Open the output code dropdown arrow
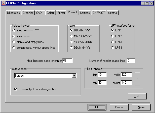Viewport: 155px width, 113px height. pos(74,75)
